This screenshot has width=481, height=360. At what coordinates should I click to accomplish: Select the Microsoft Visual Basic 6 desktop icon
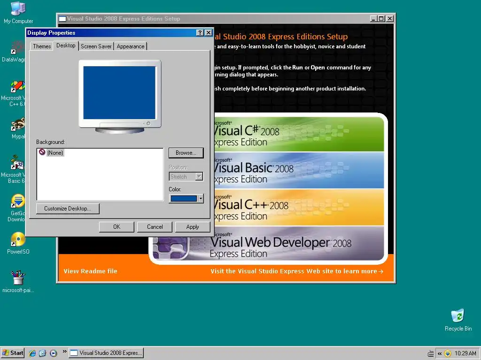(x=17, y=163)
